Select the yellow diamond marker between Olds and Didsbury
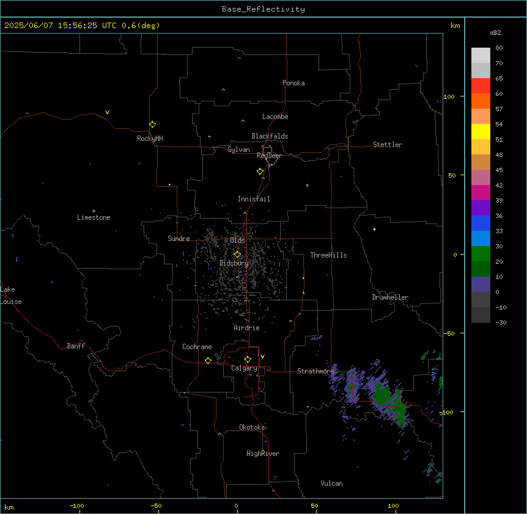This screenshot has width=527, height=514. (237, 255)
